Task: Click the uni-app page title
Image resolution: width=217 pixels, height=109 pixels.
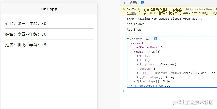Action: (49, 9)
